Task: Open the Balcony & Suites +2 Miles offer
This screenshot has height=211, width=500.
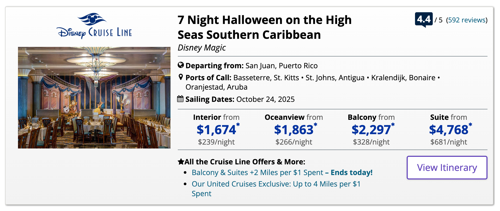Action: pos(257,172)
